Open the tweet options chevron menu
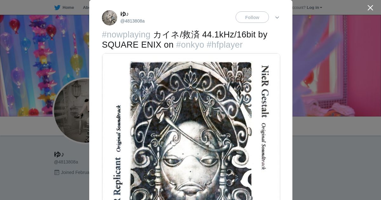 coord(277,17)
